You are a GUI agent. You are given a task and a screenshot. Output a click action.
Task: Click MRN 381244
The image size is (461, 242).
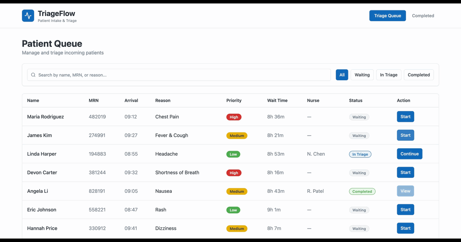(x=97, y=172)
